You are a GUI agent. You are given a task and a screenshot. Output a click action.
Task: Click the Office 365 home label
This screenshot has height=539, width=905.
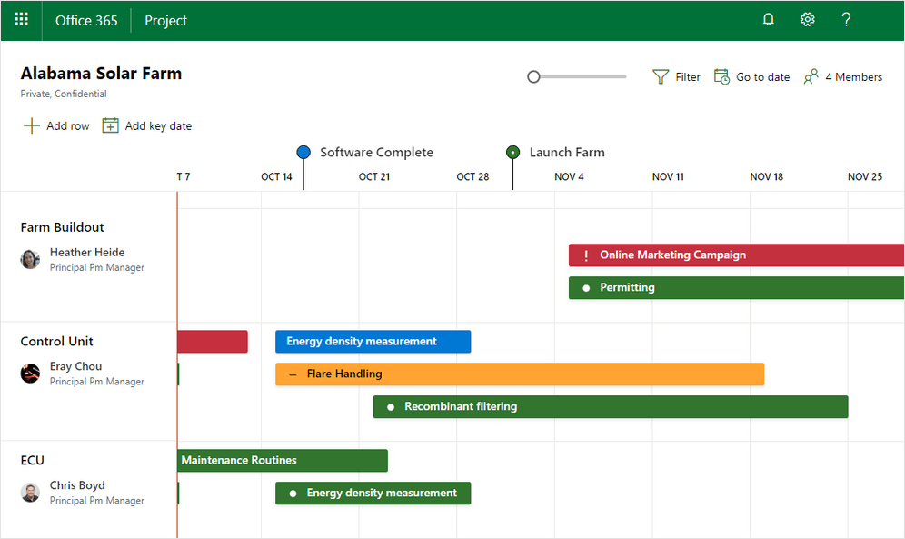[86, 19]
